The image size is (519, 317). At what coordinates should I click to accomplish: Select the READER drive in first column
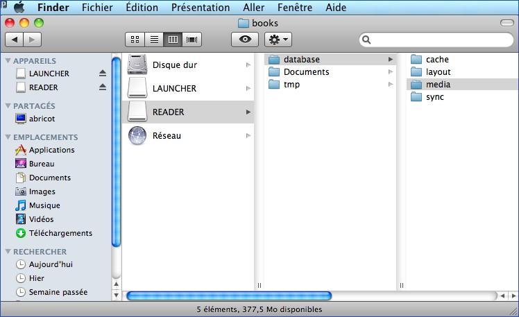pos(188,112)
